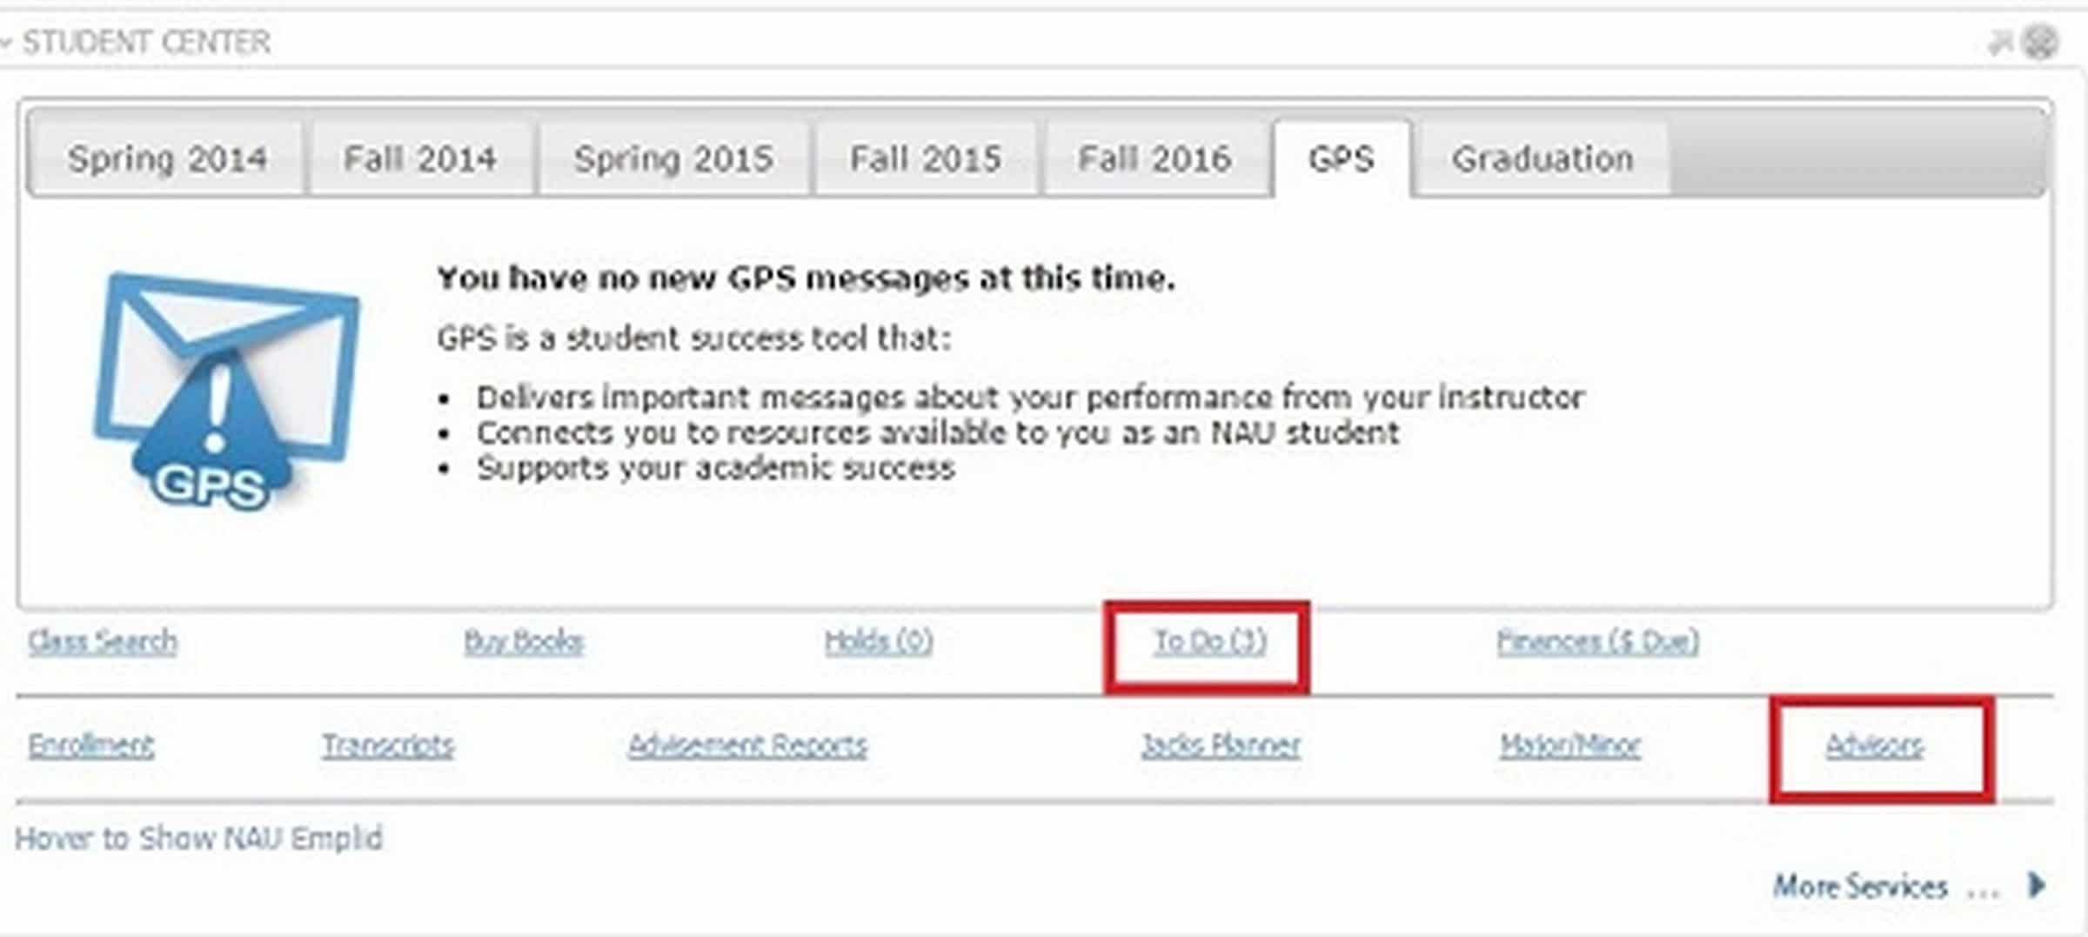Switch to the Fall 2015 tab
2088x937 pixels.
(926, 159)
